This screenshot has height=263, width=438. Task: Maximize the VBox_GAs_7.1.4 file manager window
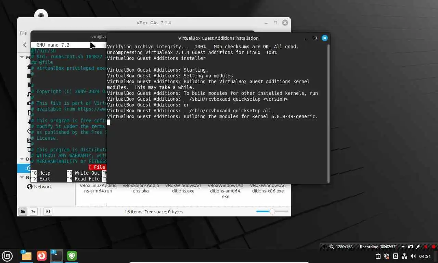coord(275,23)
